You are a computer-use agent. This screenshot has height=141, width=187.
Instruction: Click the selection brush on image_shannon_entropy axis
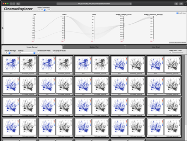[153, 17]
